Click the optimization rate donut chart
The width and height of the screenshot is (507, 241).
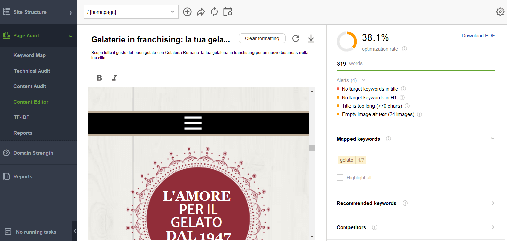pos(347,42)
